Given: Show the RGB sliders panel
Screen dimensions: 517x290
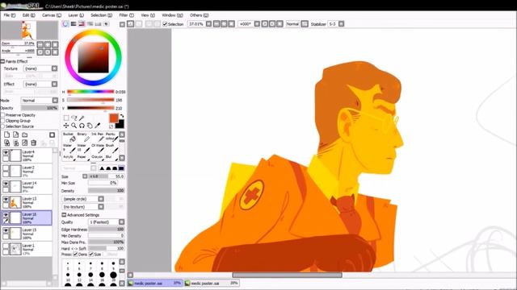Looking at the screenshot, I should (x=74, y=23).
